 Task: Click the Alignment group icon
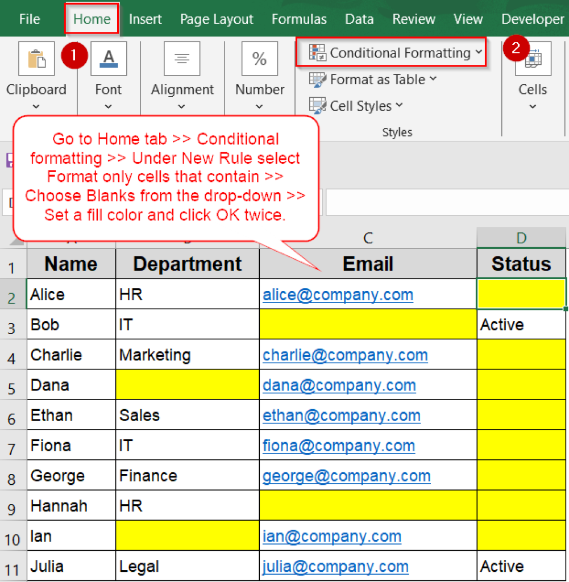[x=181, y=58]
